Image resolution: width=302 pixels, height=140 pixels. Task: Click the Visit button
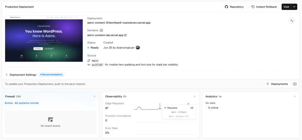click(x=286, y=7)
